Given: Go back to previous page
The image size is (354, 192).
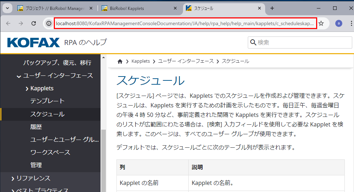Looking at the screenshot, I should point(8,23).
